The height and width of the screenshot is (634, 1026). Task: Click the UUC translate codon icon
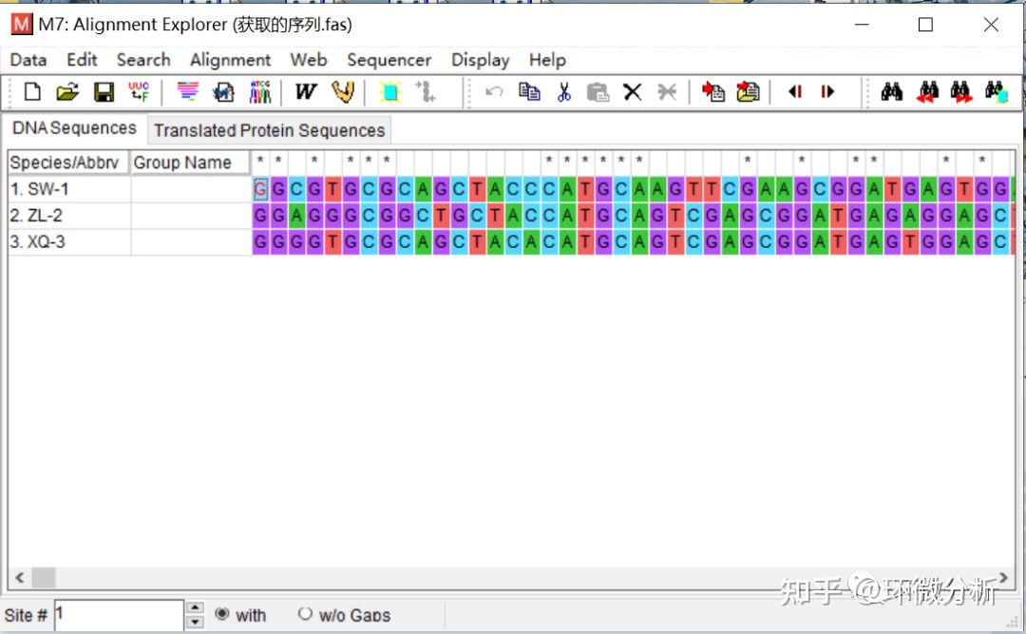[139, 91]
